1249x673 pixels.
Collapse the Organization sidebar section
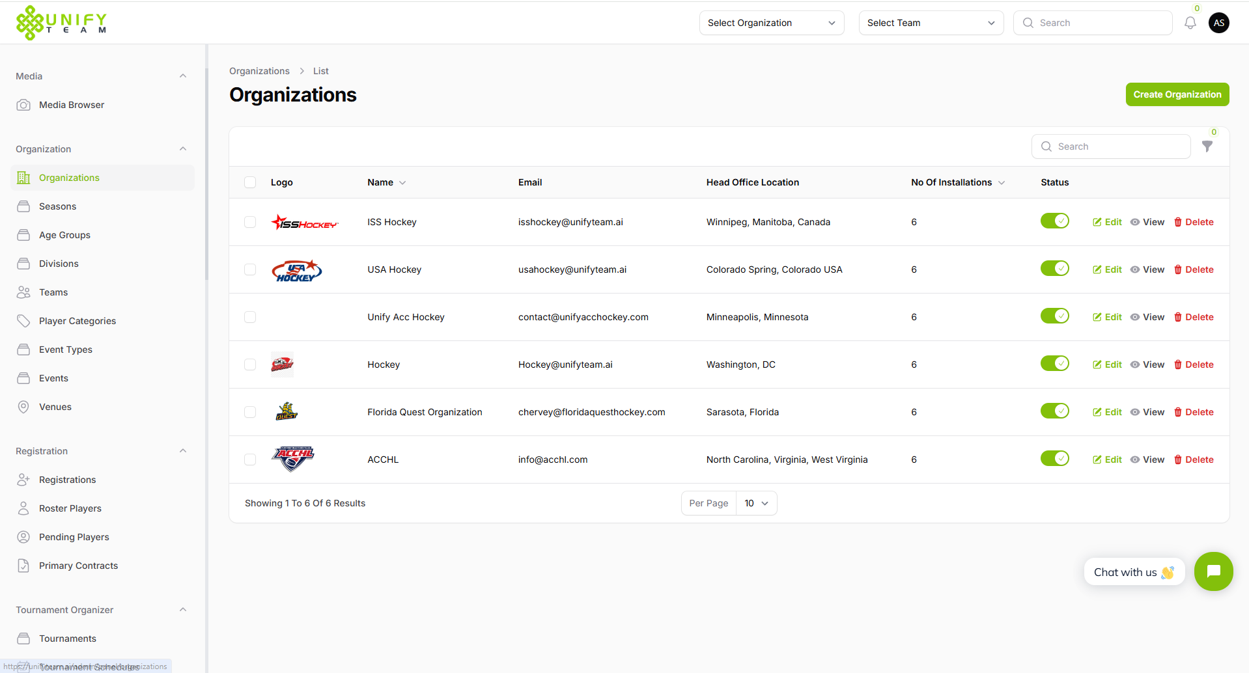(183, 149)
